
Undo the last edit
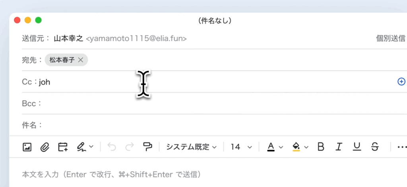tap(112, 147)
